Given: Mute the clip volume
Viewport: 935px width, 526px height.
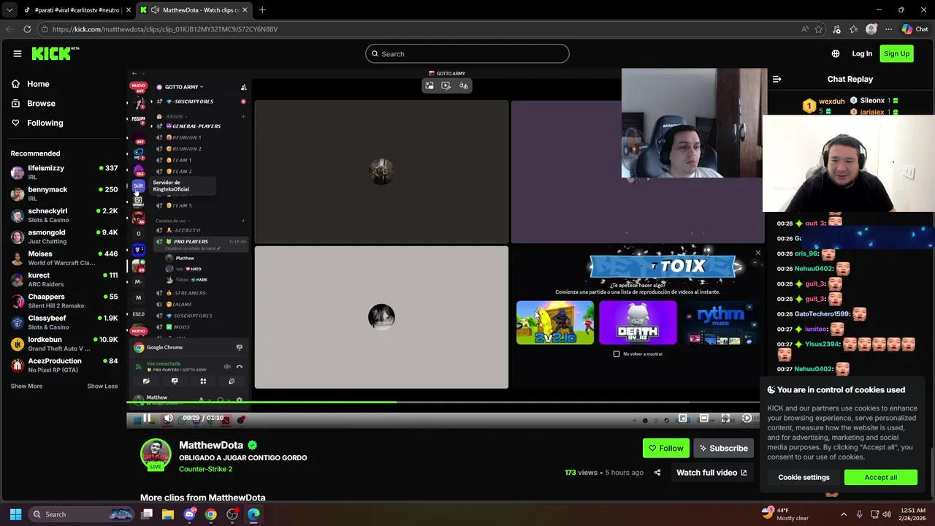Looking at the screenshot, I should (168, 418).
